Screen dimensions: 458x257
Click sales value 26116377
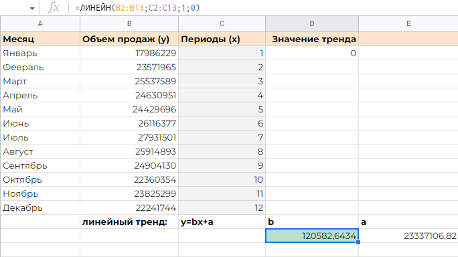(x=129, y=123)
